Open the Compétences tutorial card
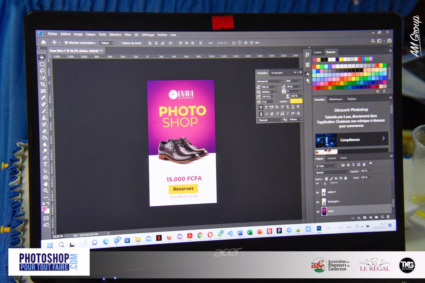The height and width of the screenshot is (283, 425). (351, 139)
